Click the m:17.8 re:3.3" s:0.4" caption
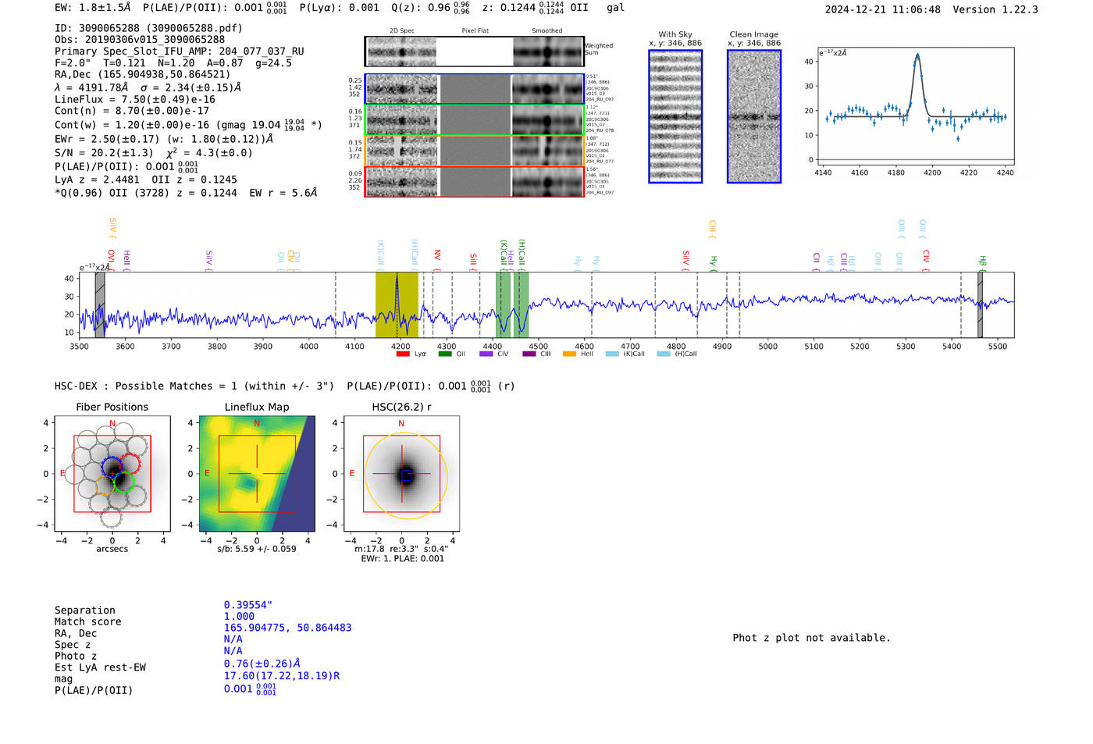This screenshot has width=1093, height=744. point(401,549)
